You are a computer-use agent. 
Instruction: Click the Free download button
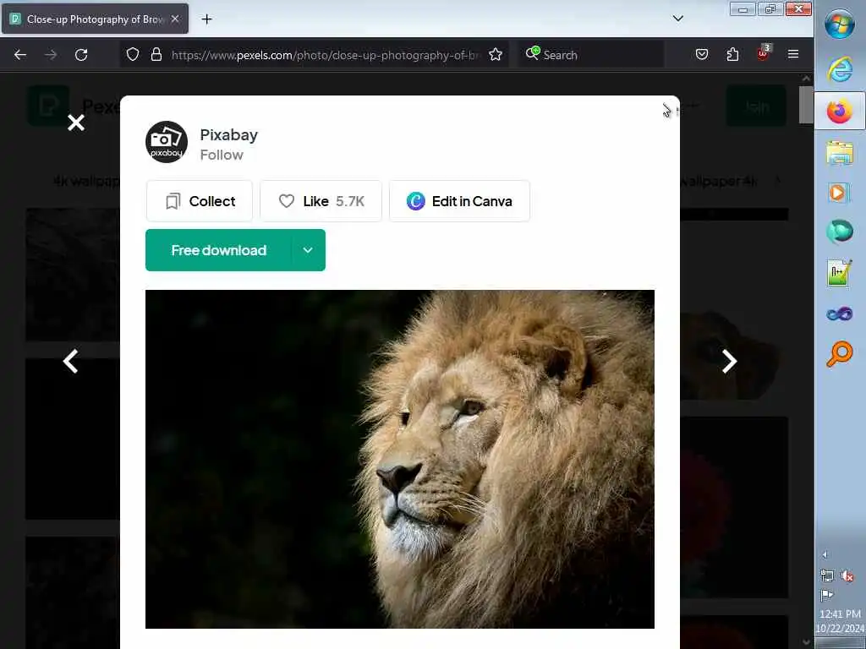[x=219, y=250]
